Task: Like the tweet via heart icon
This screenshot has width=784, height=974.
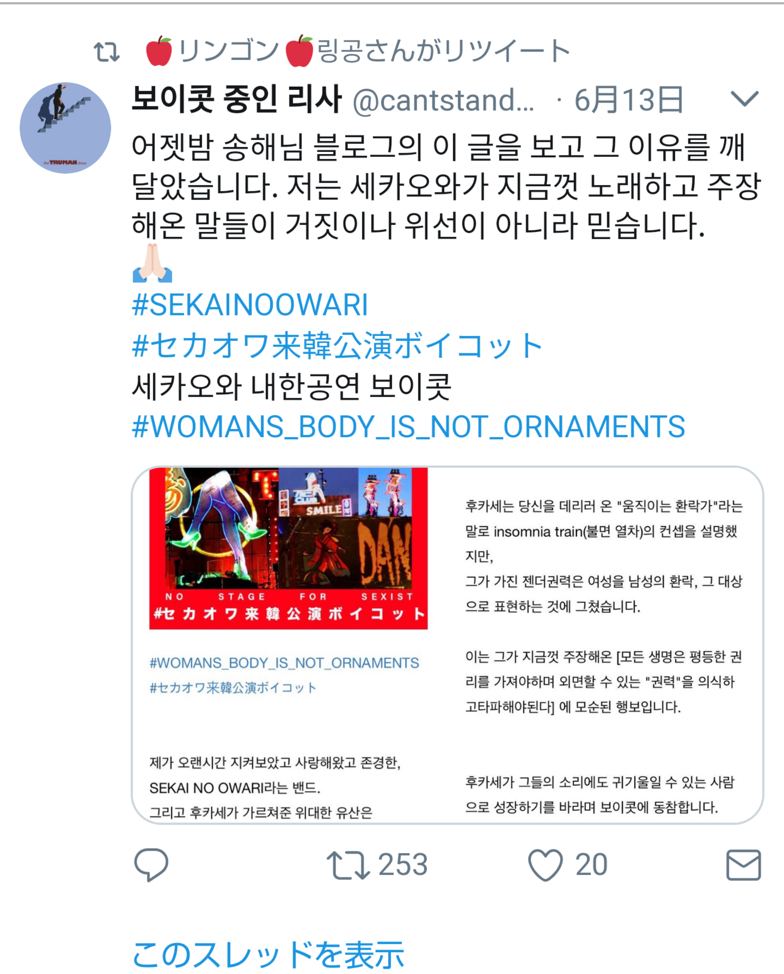Action: [545, 865]
